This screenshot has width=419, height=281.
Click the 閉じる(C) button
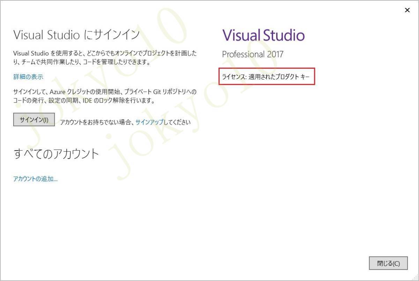coord(388,263)
